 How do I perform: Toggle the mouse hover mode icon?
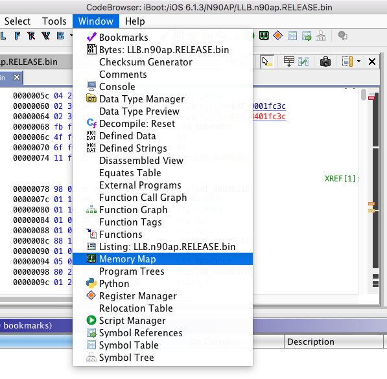point(267,62)
